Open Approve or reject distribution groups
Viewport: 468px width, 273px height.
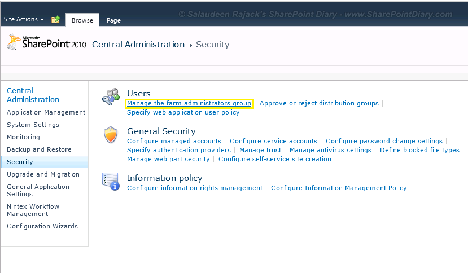[319, 104]
